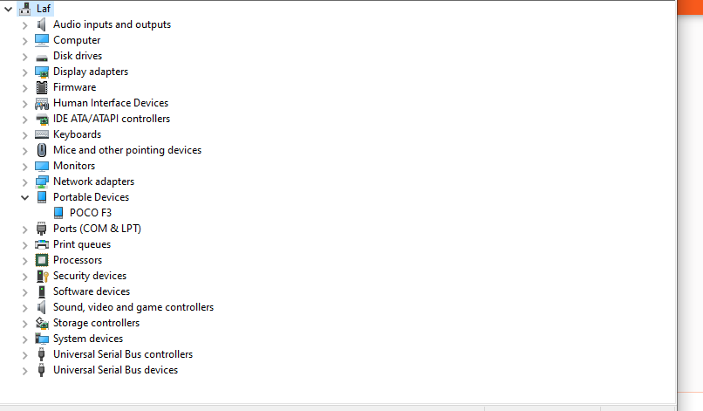Select the Ports (COM & LPT) label

tap(97, 229)
